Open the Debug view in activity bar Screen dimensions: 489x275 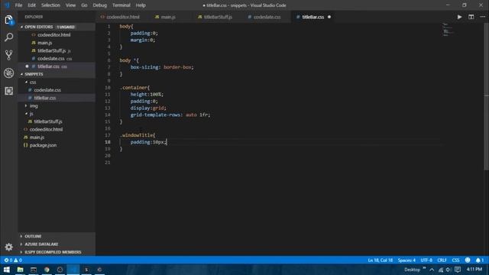tap(8, 73)
